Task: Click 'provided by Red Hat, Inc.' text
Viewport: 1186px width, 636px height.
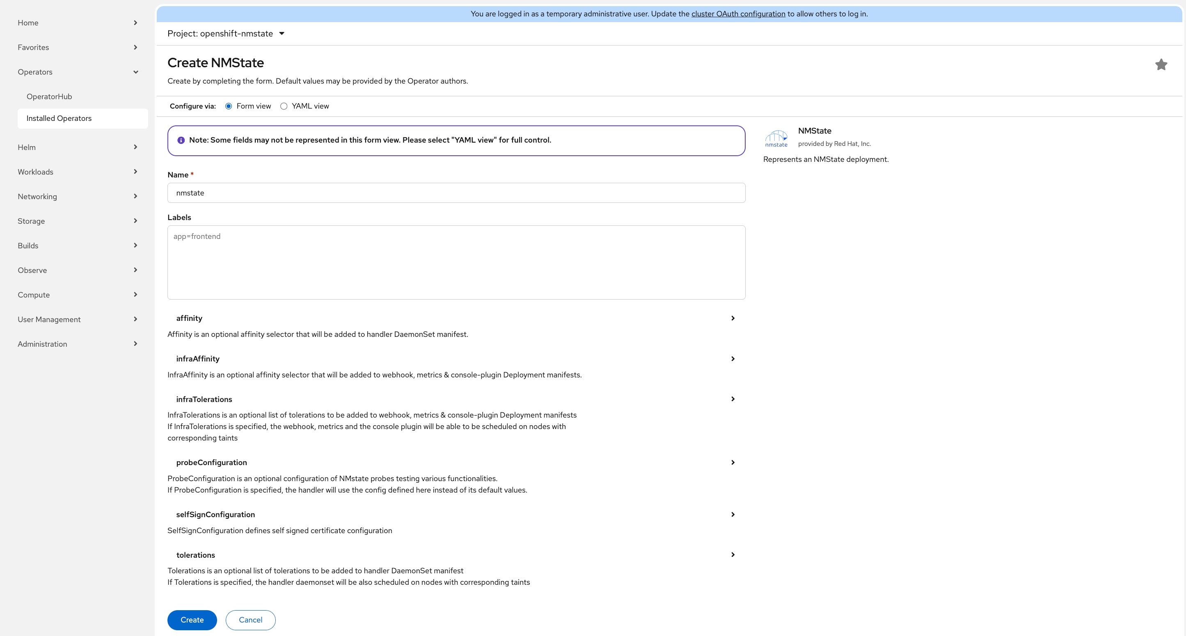Action: [834, 144]
